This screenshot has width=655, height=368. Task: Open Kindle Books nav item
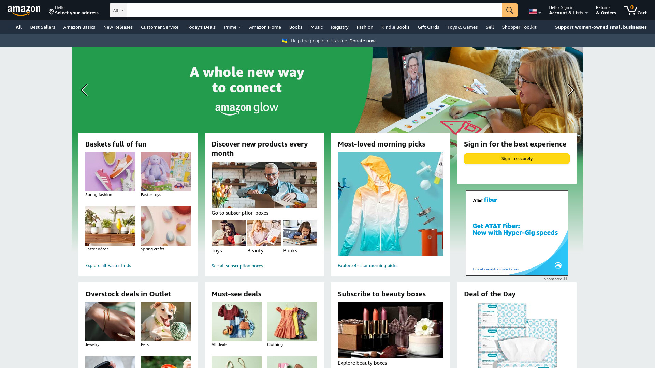(x=395, y=27)
